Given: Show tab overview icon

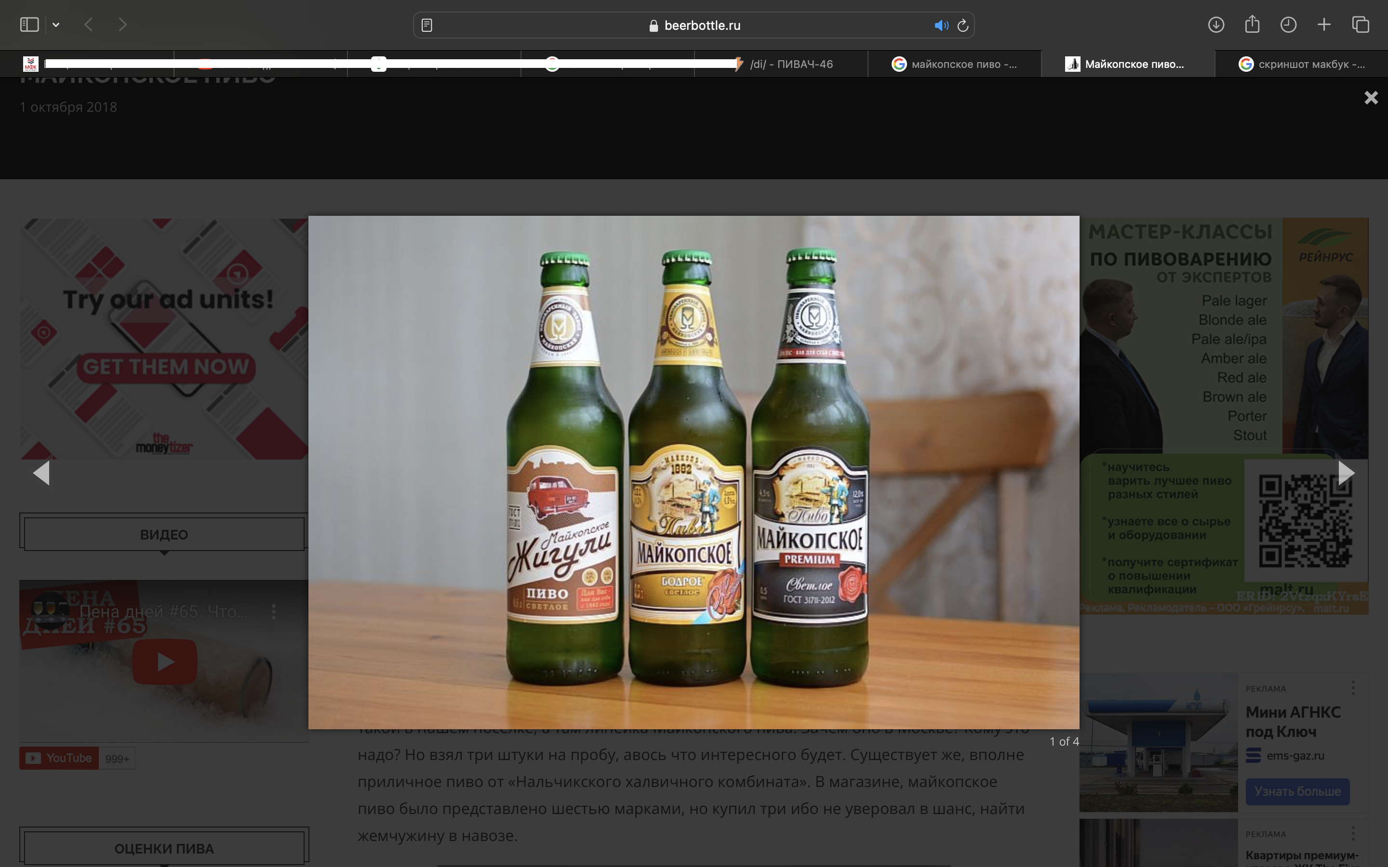Looking at the screenshot, I should (x=1361, y=25).
